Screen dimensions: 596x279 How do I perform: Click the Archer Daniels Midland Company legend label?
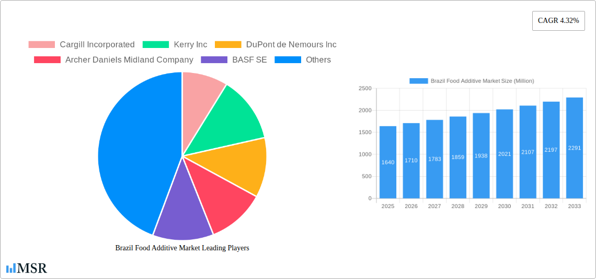(129, 60)
